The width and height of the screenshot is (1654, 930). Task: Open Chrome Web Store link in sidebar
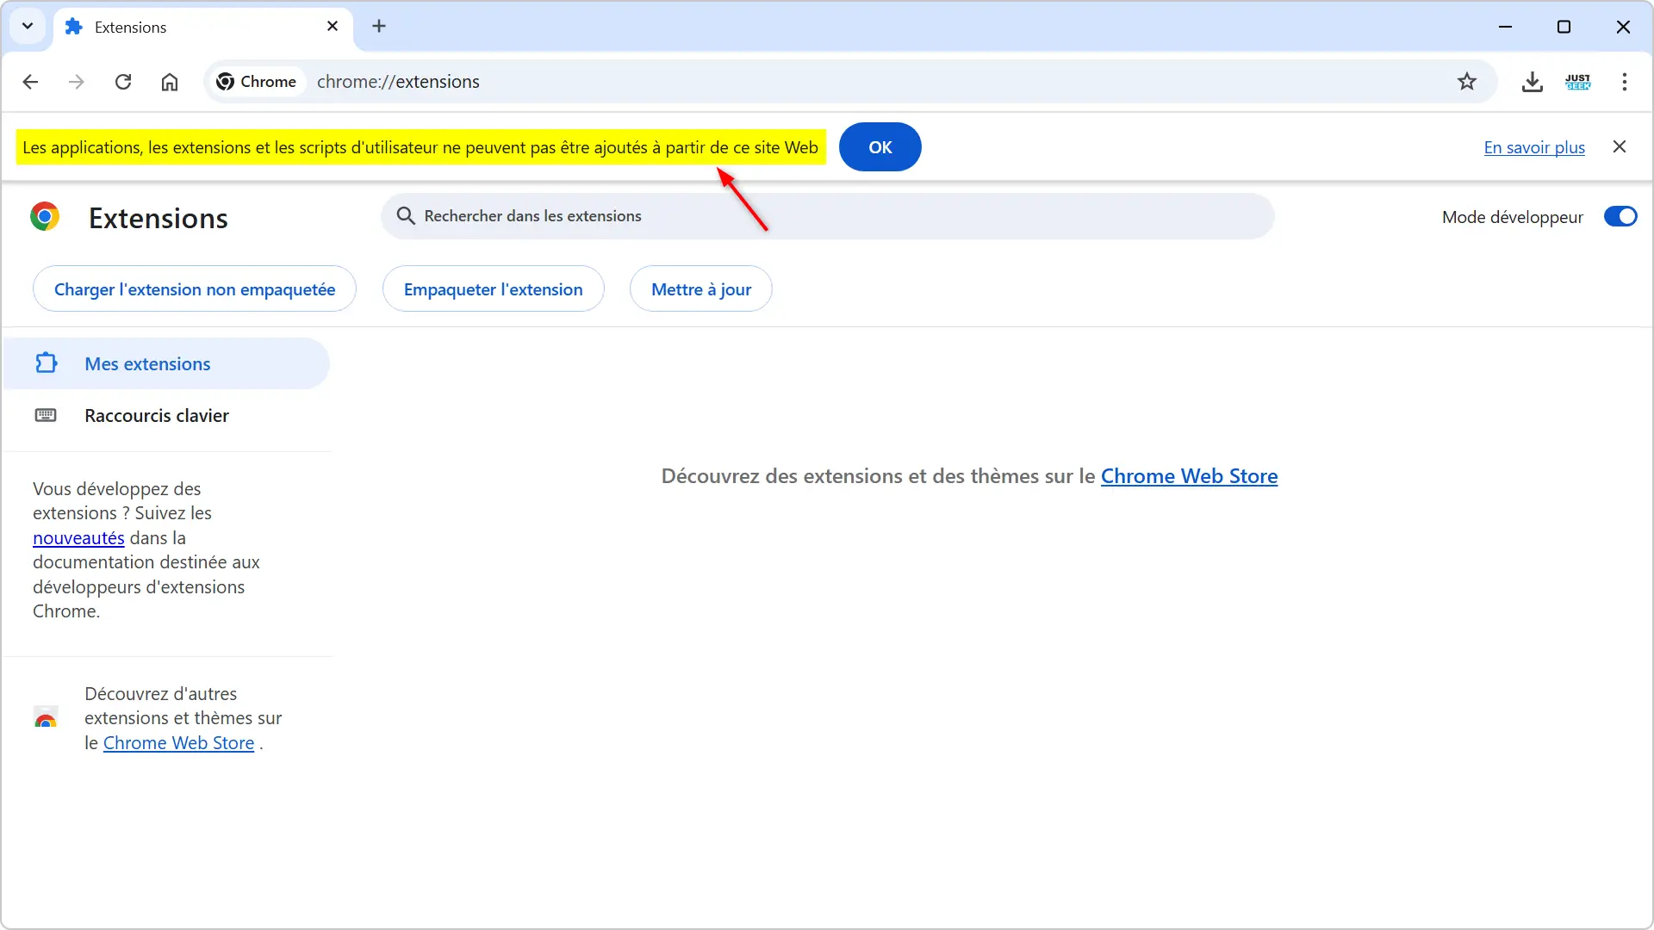click(x=178, y=743)
